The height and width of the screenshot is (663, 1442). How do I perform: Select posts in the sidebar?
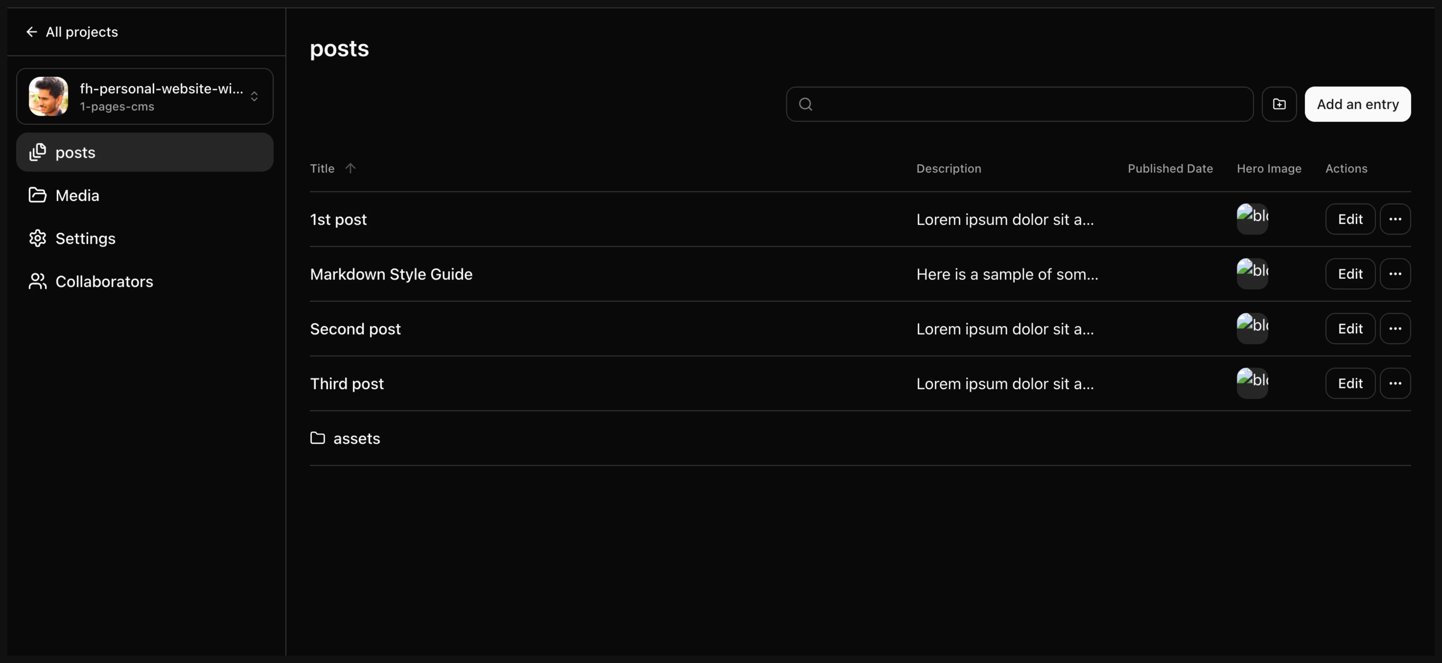click(76, 152)
